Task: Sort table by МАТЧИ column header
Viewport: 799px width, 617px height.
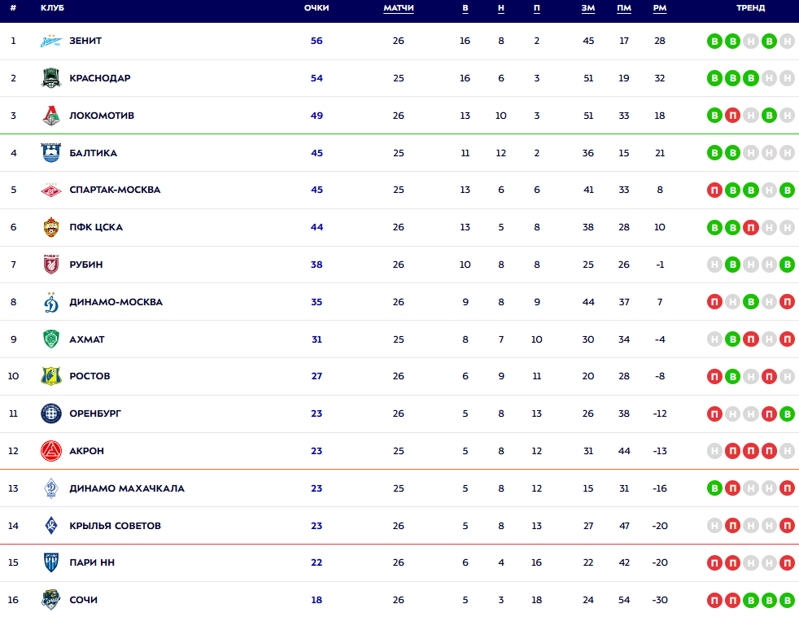Action: [399, 8]
